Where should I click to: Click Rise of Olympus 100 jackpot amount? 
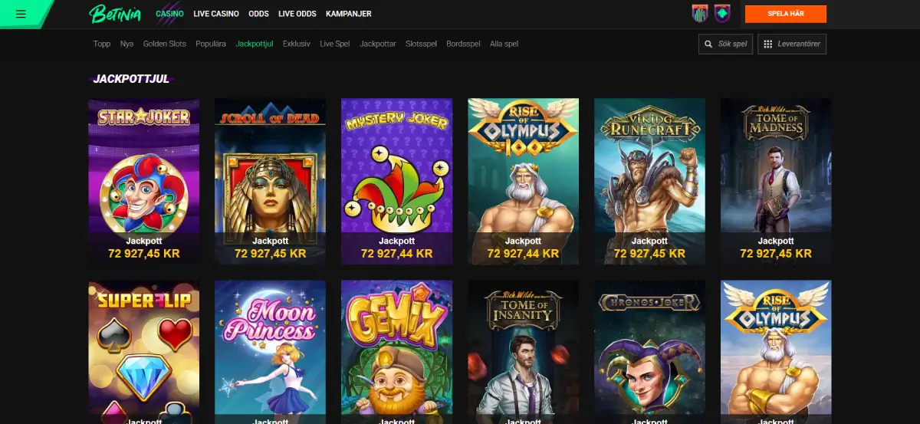pyautogui.click(x=523, y=253)
